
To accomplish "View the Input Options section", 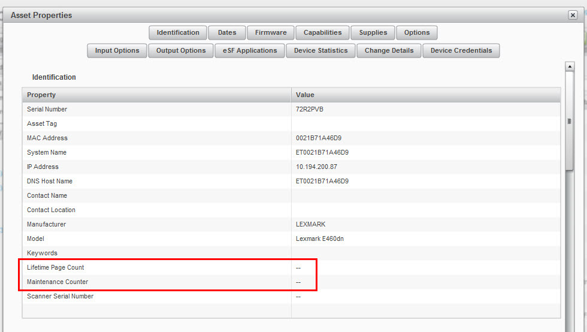I will 117,50.
